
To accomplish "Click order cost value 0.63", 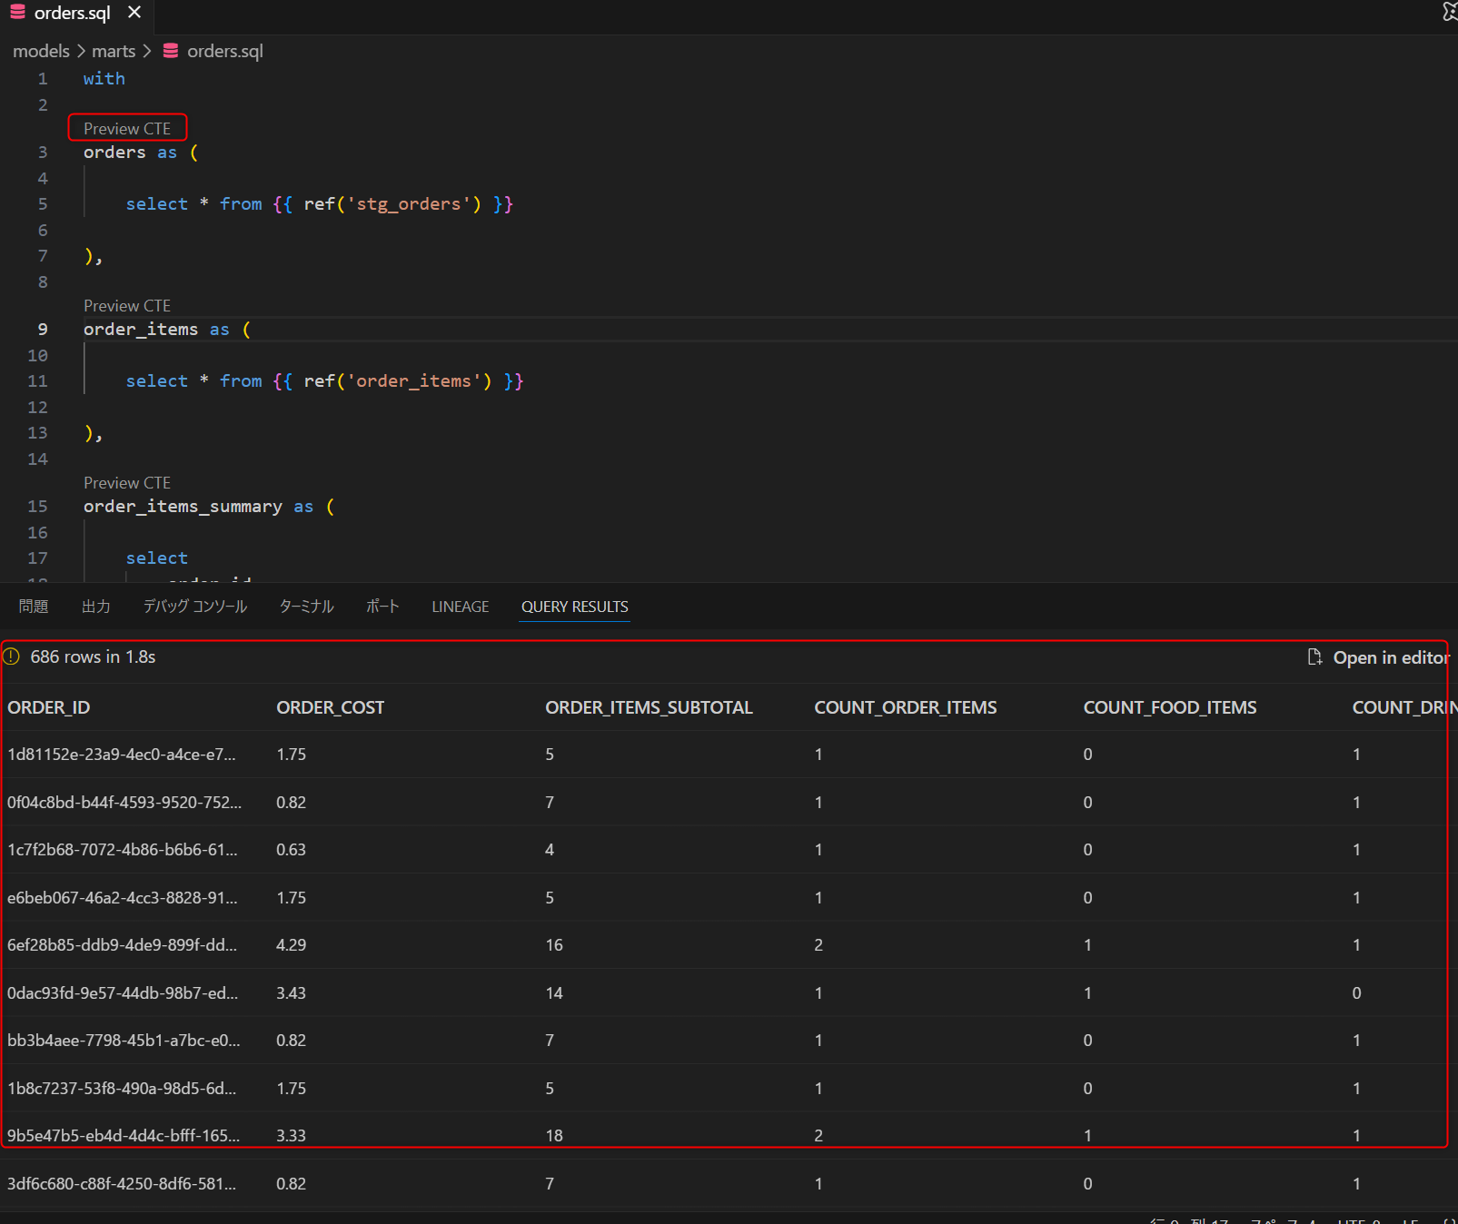I will coord(292,850).
